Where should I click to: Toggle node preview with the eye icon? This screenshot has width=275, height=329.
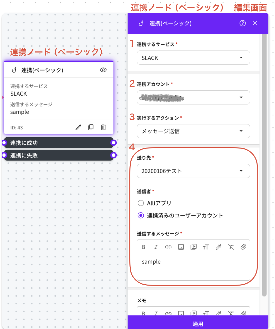(103, 70)
